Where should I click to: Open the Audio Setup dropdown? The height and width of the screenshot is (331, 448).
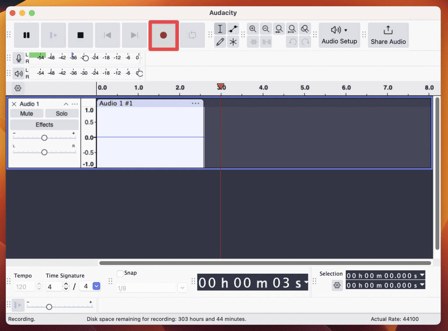point(339,35)
